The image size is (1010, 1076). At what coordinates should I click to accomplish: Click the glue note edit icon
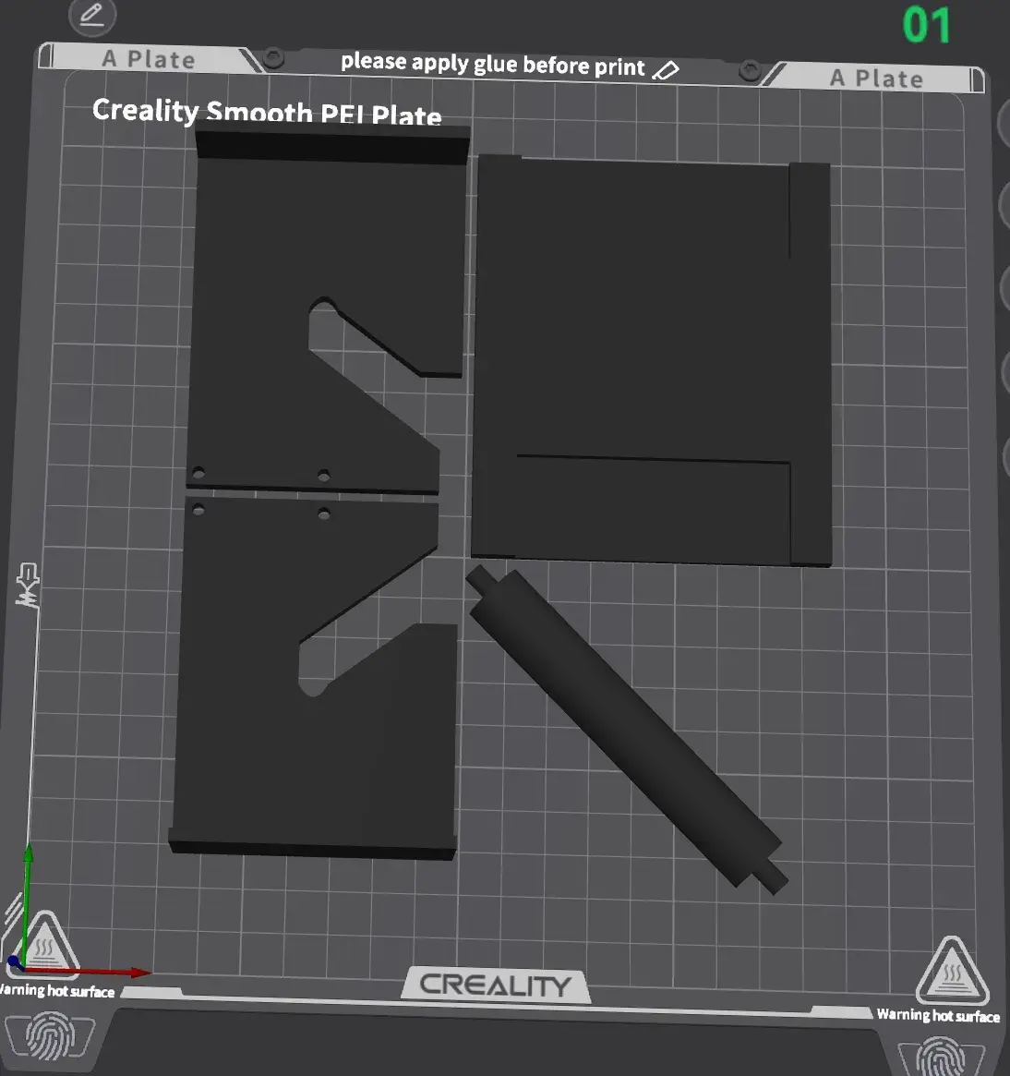[665, 70]
